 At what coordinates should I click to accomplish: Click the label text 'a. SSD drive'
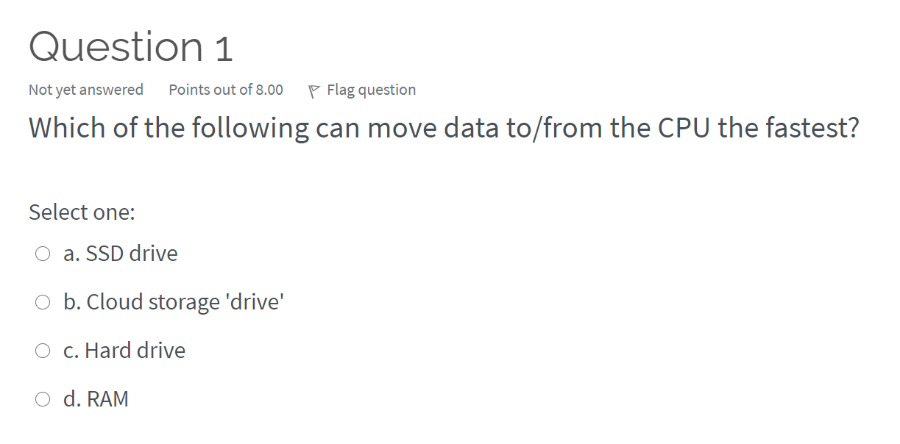tap(120, 253)
